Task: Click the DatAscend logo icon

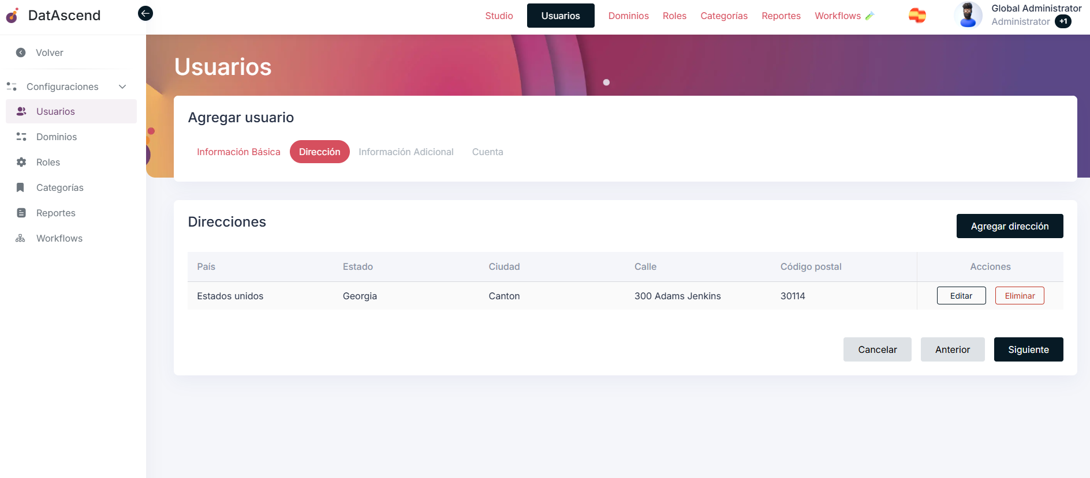Action: (12, 16)
